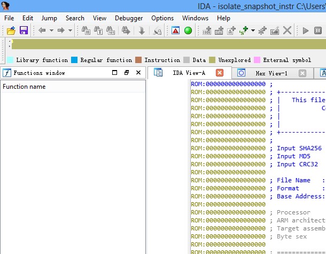
Task: Open the Jump menu
Action: (49, 18)
